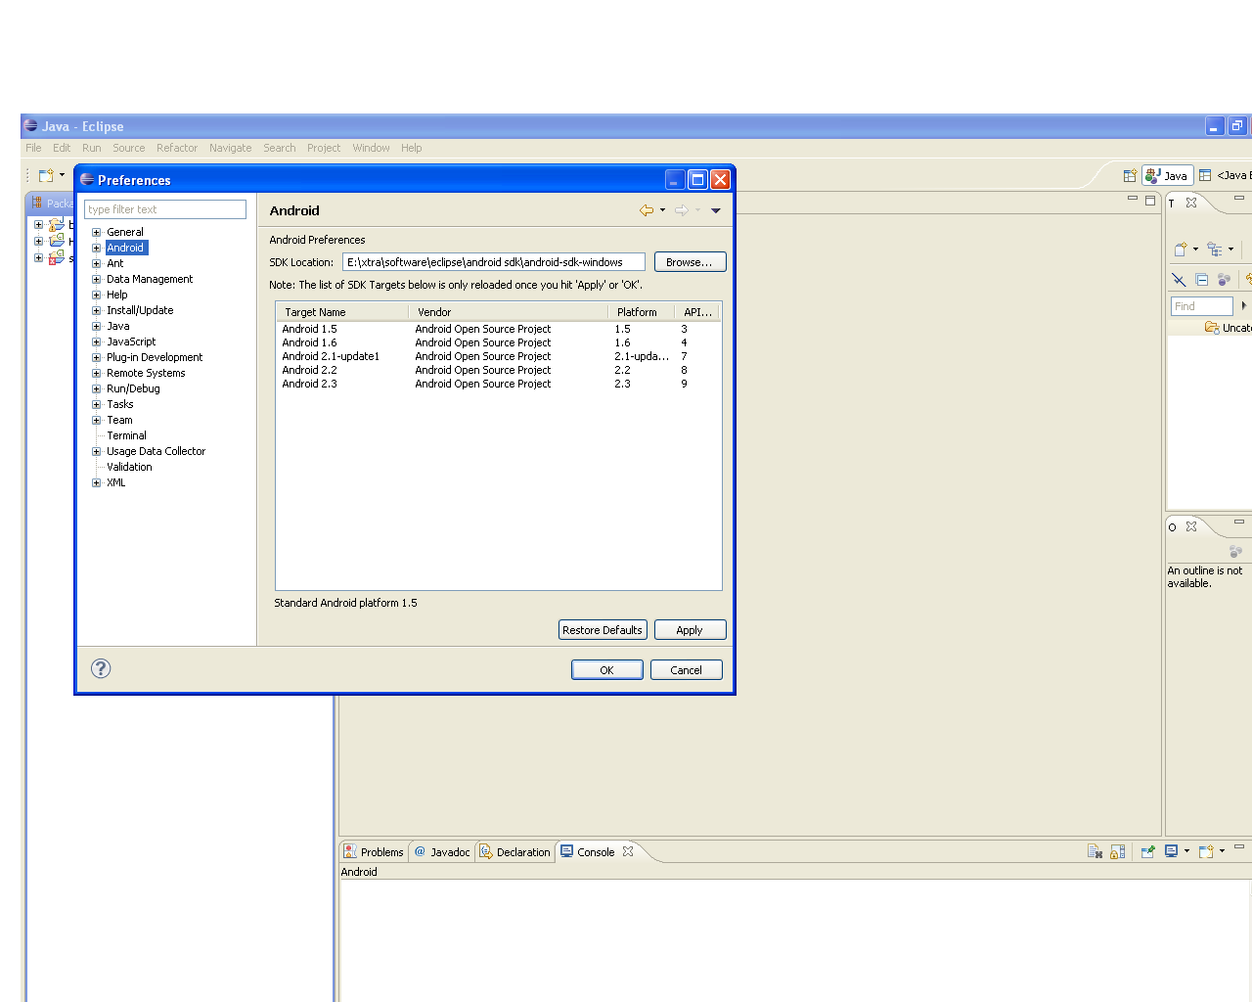Click the Target Name column header

(342, 312)
